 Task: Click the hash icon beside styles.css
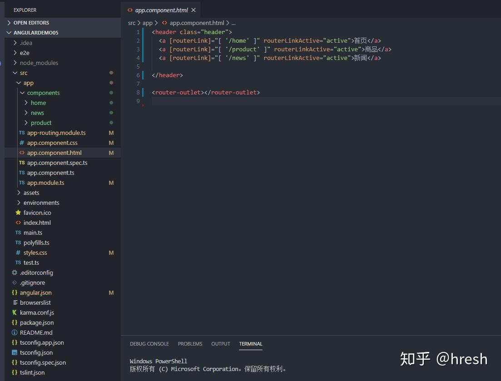18,252
